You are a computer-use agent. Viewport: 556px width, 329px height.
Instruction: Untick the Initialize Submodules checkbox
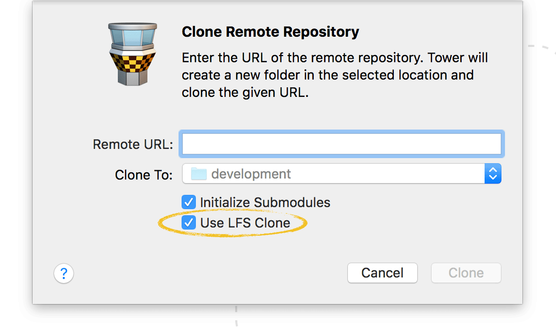pyautogui.click(x=189, y=203)
